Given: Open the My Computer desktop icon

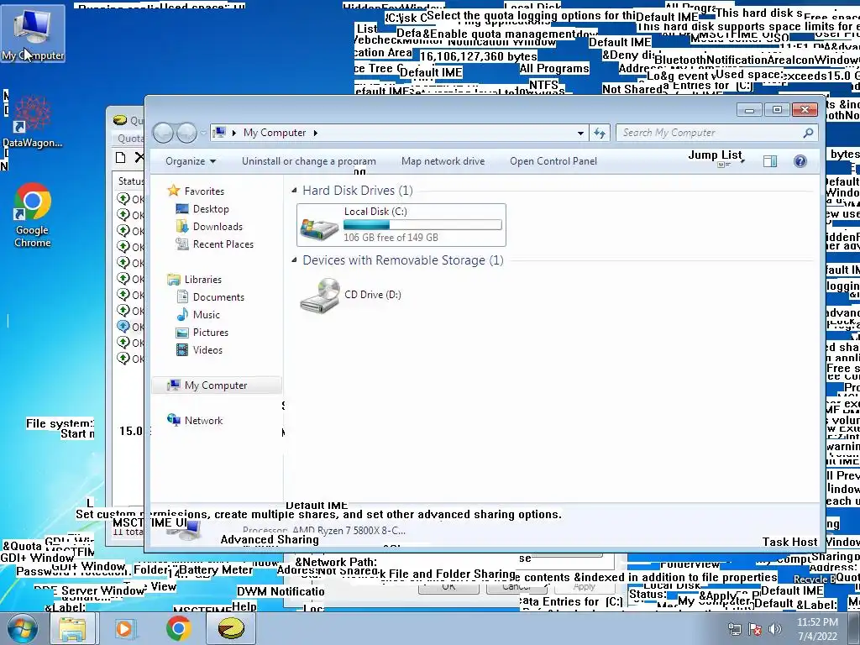Looking at the screenshot, I should click(x=33, y=34).
